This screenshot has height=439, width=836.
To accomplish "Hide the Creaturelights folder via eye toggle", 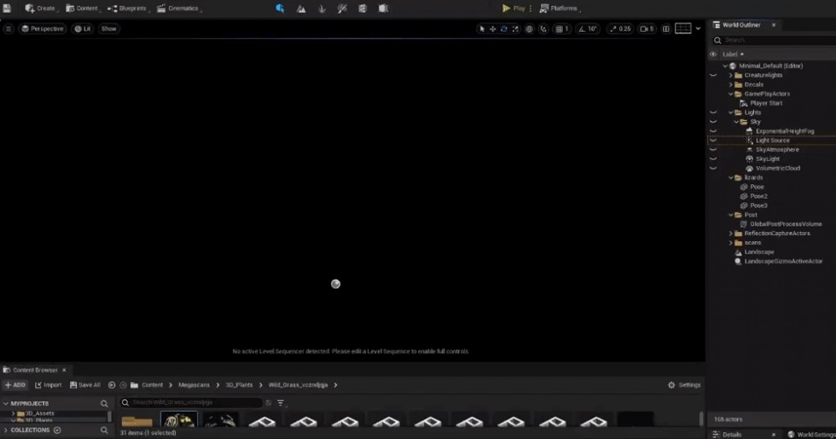I will (713, 75).
